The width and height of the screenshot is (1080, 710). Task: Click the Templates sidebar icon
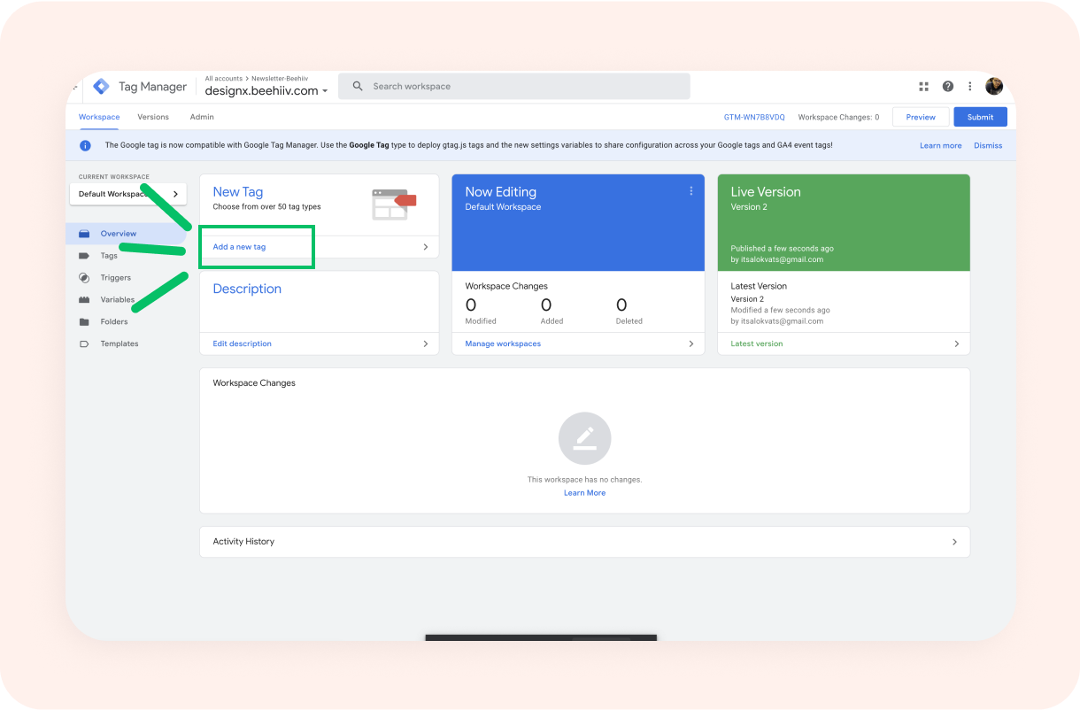(84, 343)
